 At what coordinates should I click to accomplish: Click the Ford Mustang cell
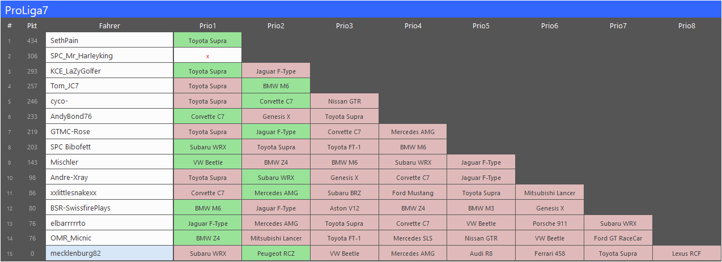pyautogui.click(x=413, y=193)
